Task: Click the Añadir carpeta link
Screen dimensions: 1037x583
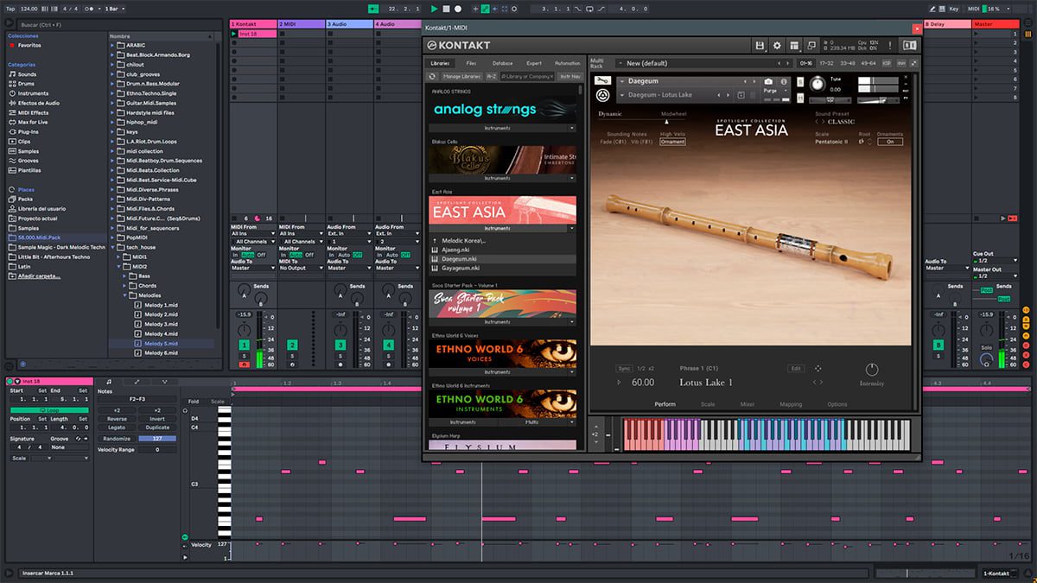Action: tap(40, 276)
